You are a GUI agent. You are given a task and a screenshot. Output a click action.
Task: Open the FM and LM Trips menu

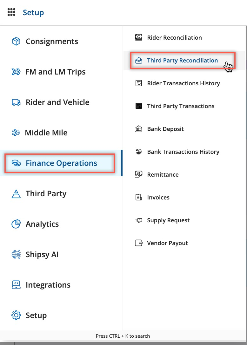55,72
